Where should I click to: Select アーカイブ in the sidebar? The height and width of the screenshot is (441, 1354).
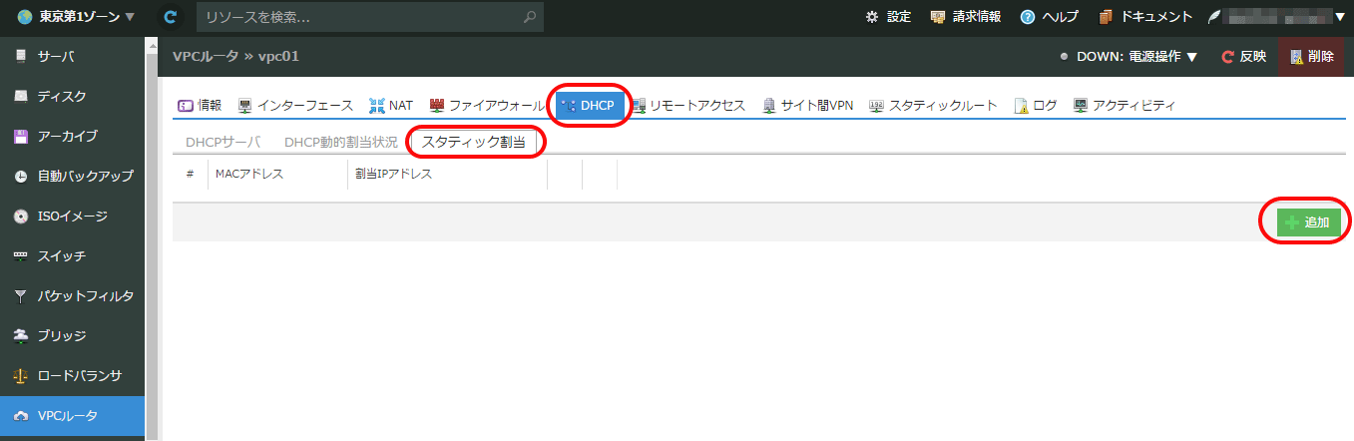[72, 136]
